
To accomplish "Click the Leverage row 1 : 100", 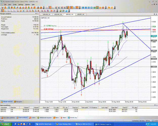I will click(20, 35).
